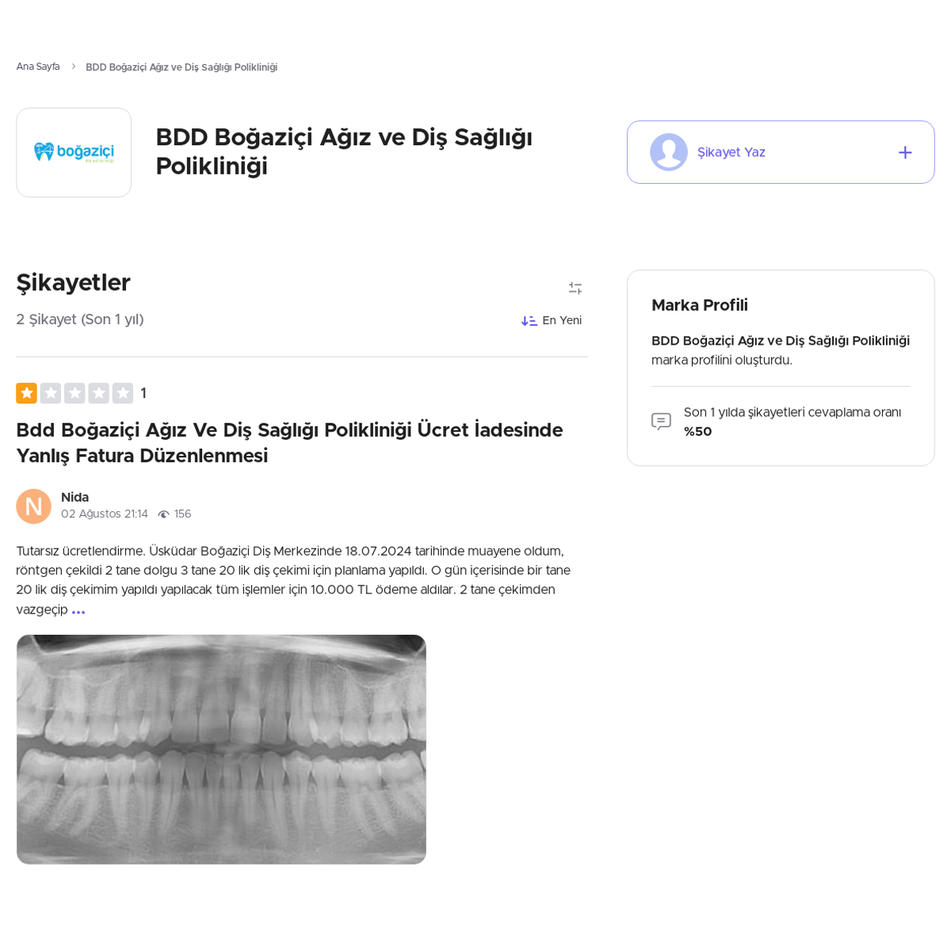951x951 pixels.
Task: Click the first orange rating star
Action: pyautogui.click(x=26, y=393)
